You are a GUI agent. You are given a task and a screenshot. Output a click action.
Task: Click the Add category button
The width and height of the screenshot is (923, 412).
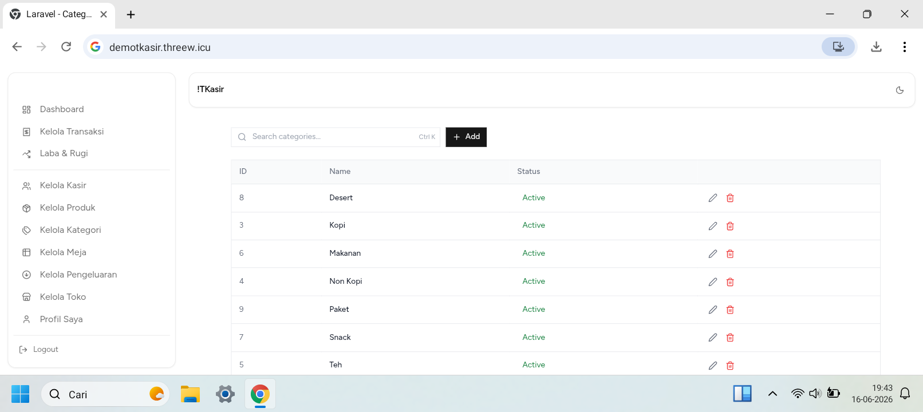click(466, 137)
